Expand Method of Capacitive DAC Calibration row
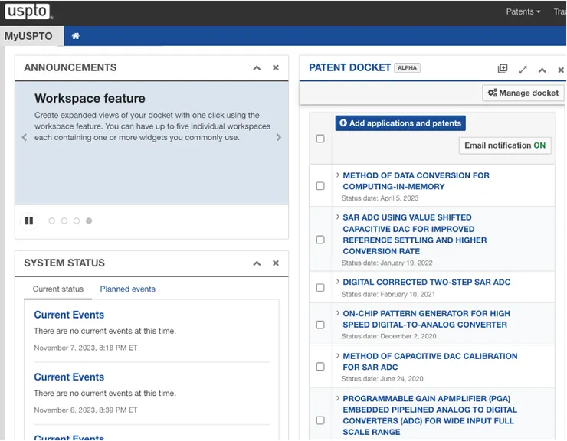This screenshot has width=567, height=441. tap(338, 356)
